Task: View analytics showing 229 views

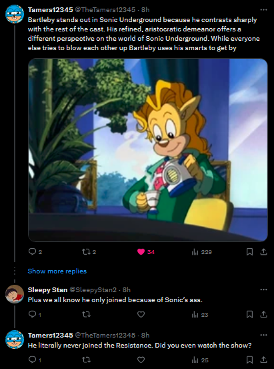Action: coord(202,252)
